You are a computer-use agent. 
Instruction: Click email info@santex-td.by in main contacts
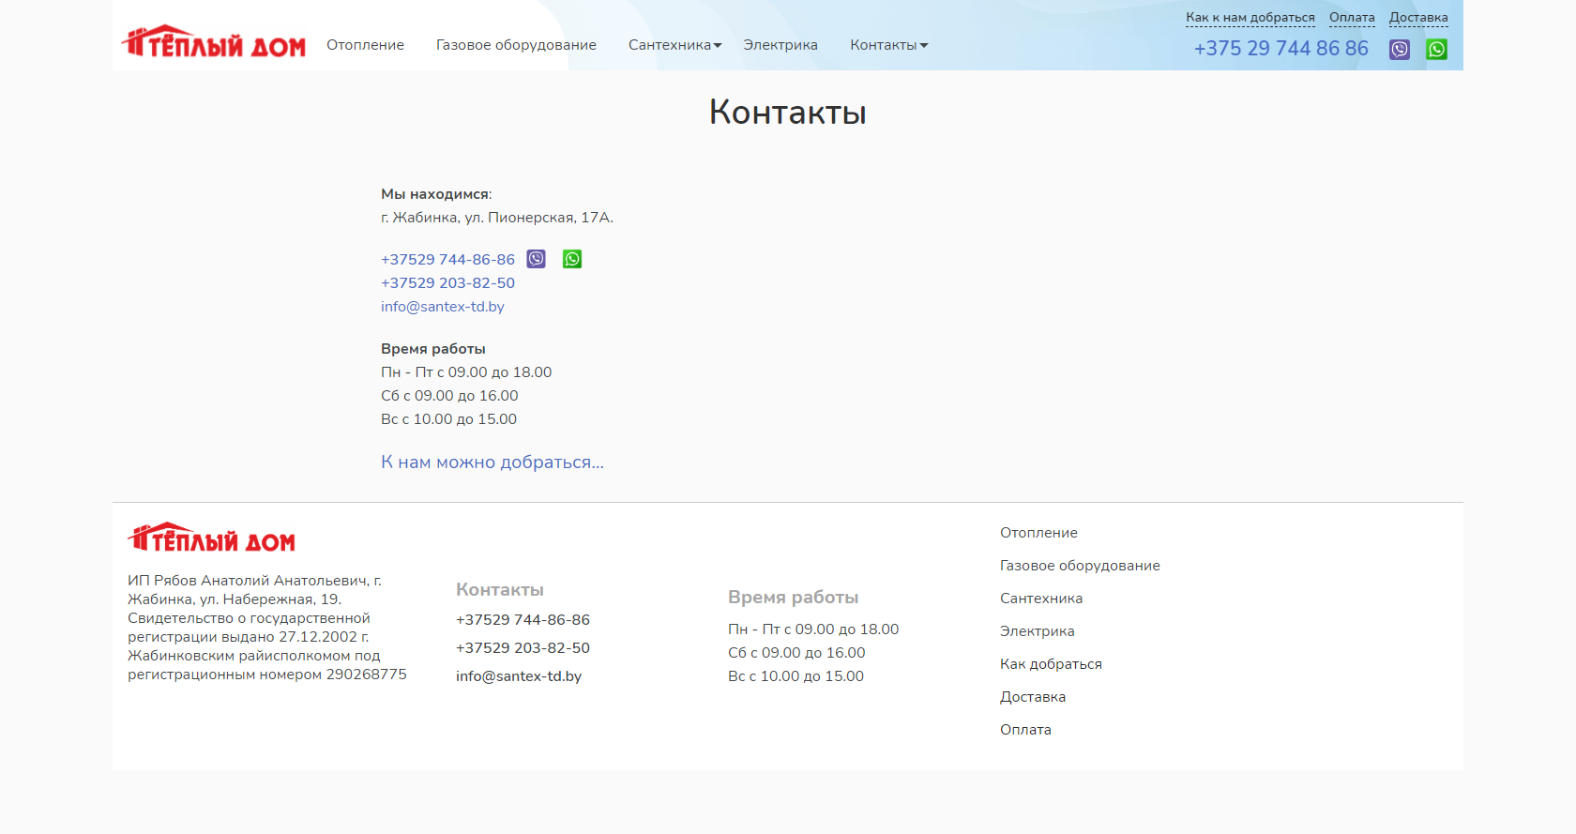[x=443, y=307]
